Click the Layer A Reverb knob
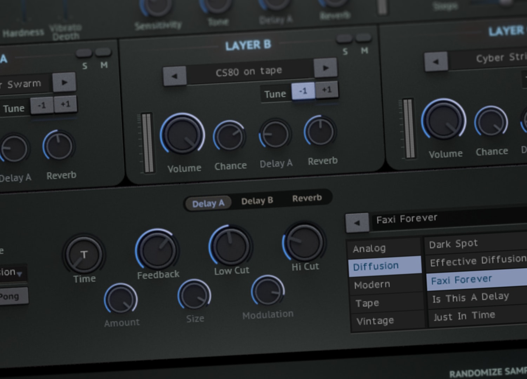 [x=59, y=147]
